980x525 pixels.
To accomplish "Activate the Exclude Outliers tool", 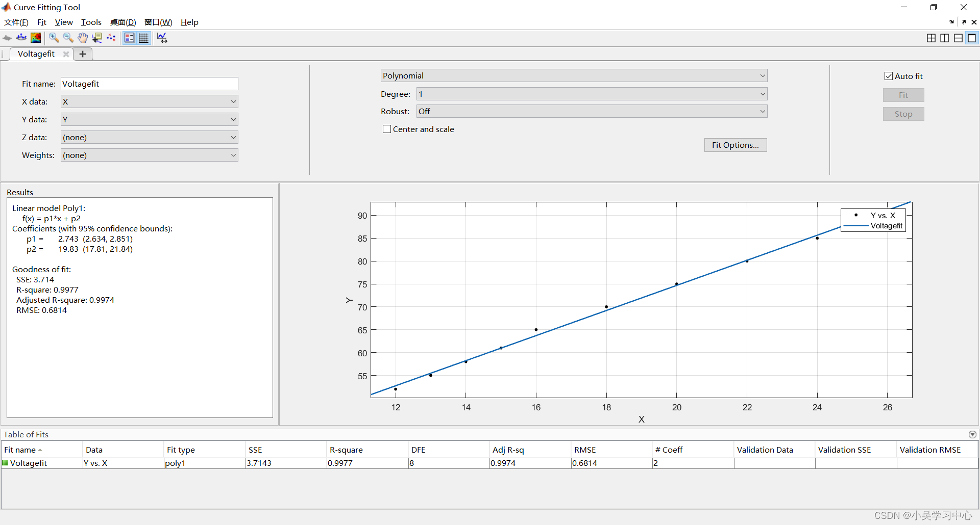I will click(x=111, y=38).
